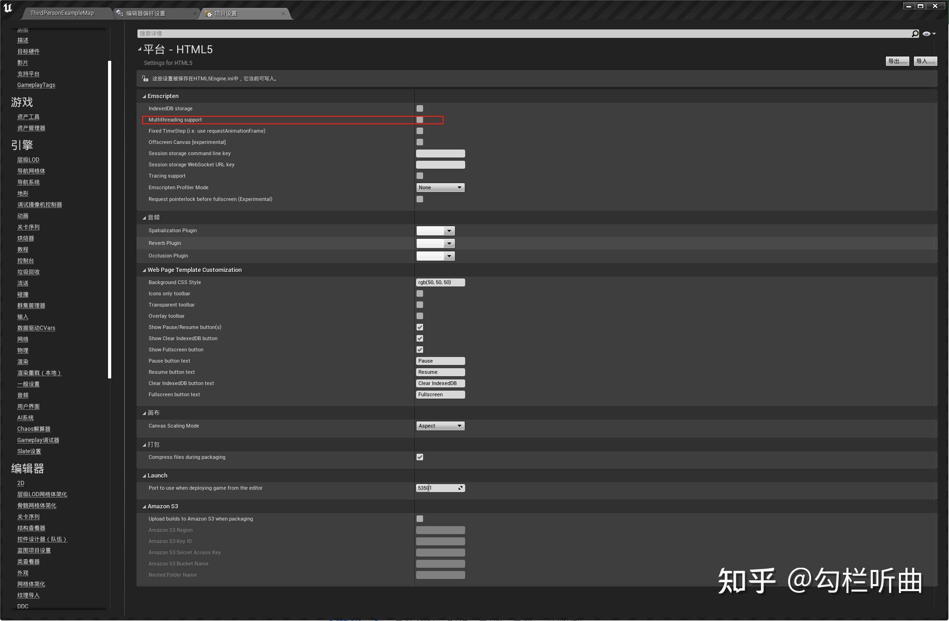The width and height of the screenshot is (949, 621).
Task: Enable Multithreading support
Action: (x=419, y=120)
